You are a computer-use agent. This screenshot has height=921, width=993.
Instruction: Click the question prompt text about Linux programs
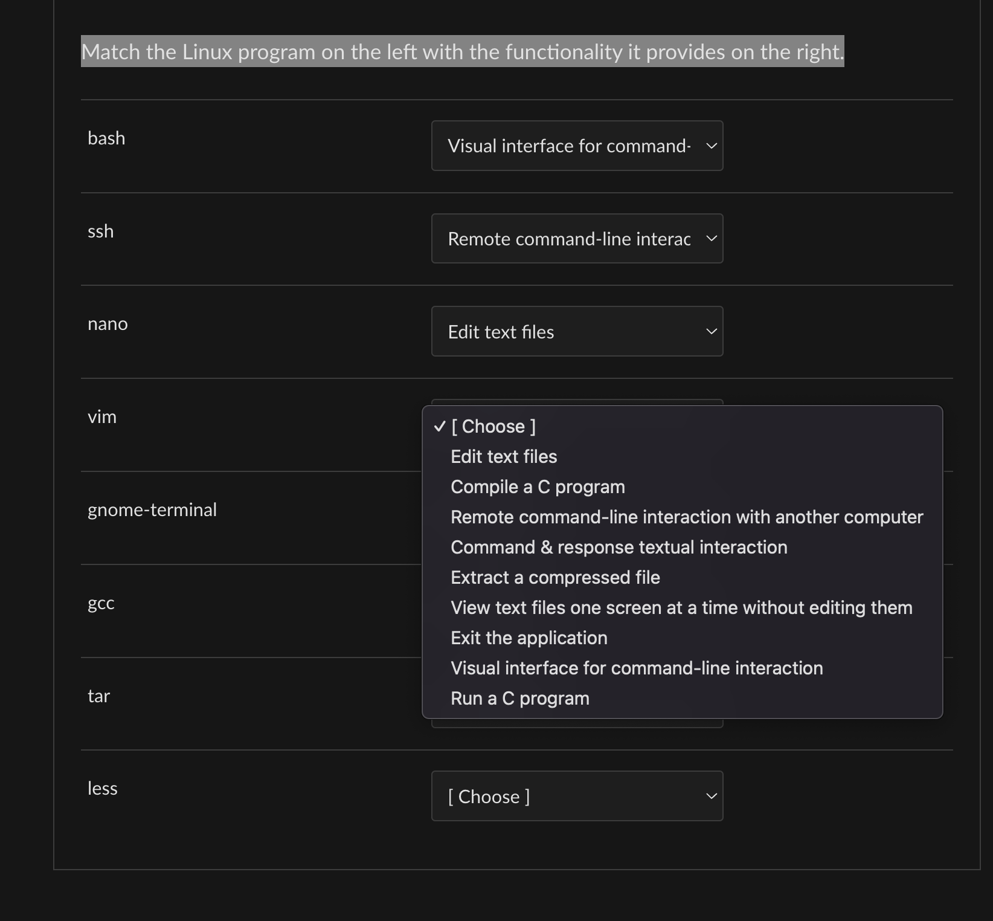click(x=463, y=51)
